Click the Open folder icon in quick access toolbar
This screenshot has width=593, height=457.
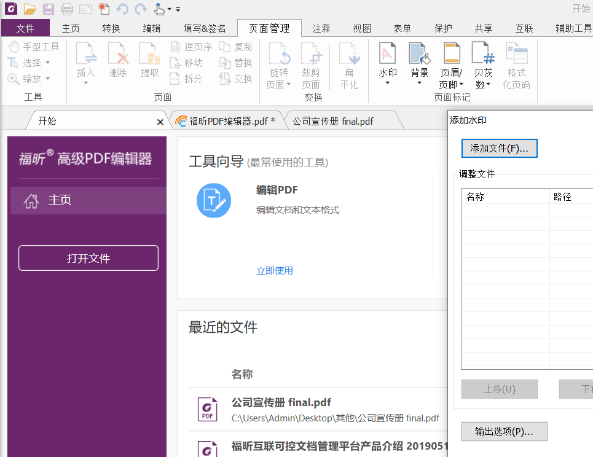tap(30, 9)
